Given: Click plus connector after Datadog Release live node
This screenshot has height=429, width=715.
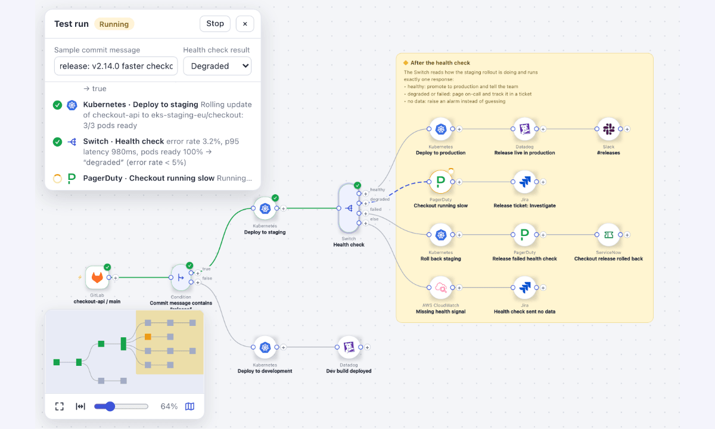Looking at the screenshot, I should (x=543, y=129).
